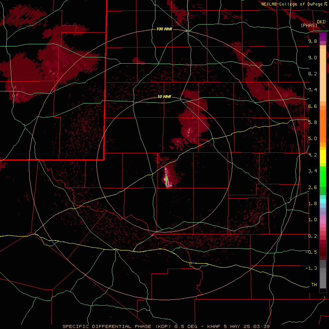Click the 7.4 value on the color scale
Screen dimensions: 329x329
313,90
